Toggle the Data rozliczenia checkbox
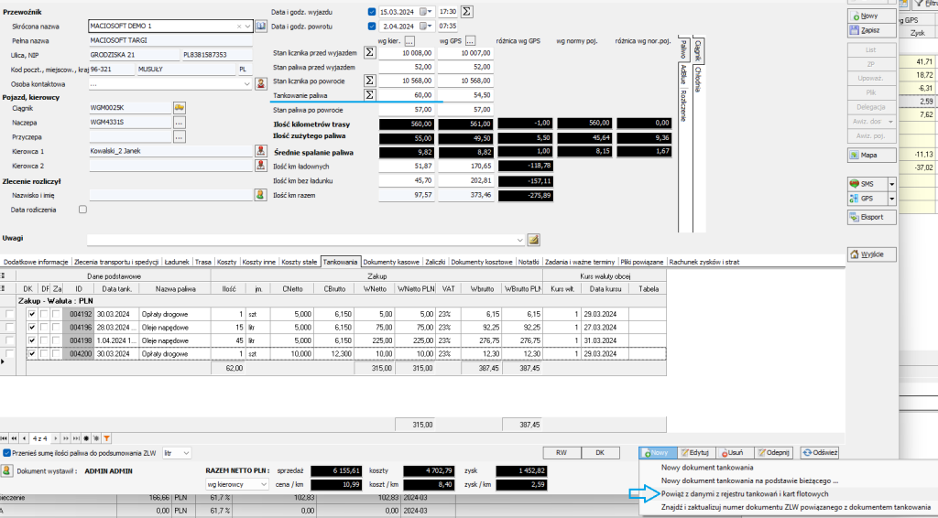The image size is (938, 518). tap(83, 210)
